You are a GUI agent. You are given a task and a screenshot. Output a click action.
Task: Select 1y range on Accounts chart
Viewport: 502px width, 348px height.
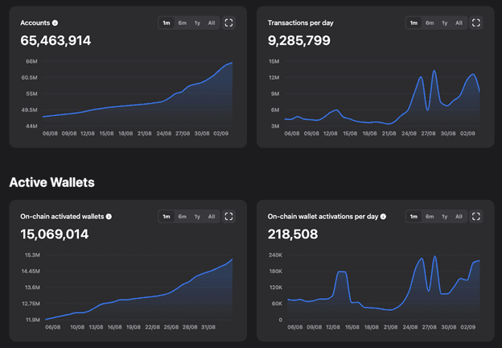tap(196, 23)
